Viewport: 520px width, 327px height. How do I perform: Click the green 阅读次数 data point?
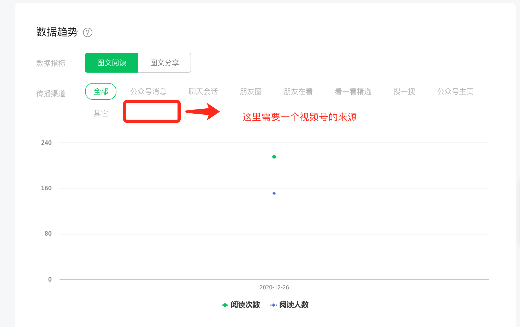[x=274, y=157]
